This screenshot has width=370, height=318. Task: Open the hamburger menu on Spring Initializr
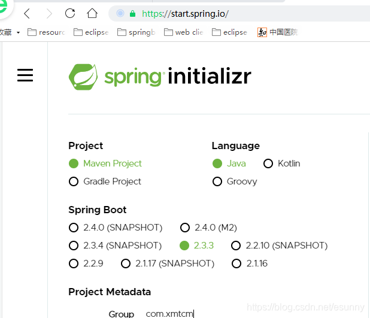[25, 75]
